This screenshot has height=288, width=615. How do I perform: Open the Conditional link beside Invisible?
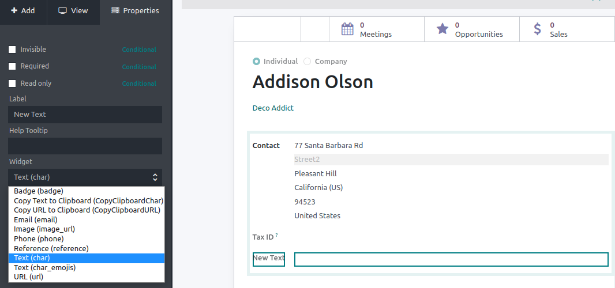[139, 50]
